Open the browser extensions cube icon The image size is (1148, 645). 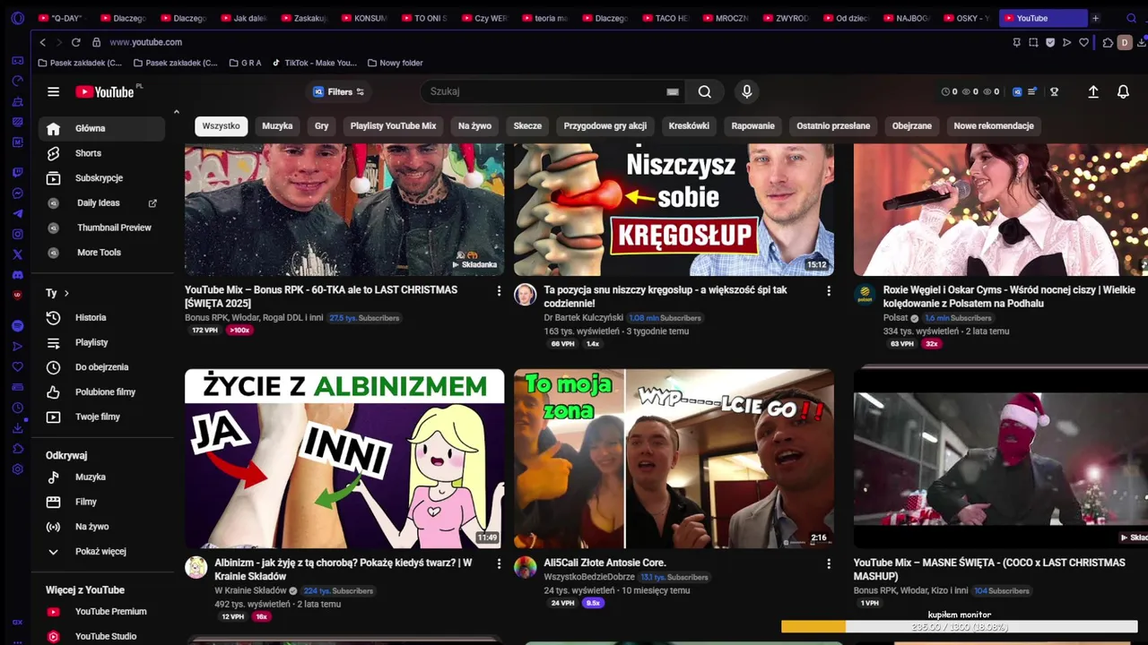(x=1108, y=42)
